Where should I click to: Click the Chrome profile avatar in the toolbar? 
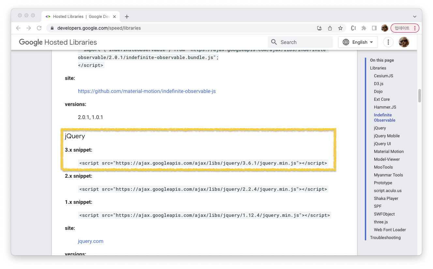point(385,28)
